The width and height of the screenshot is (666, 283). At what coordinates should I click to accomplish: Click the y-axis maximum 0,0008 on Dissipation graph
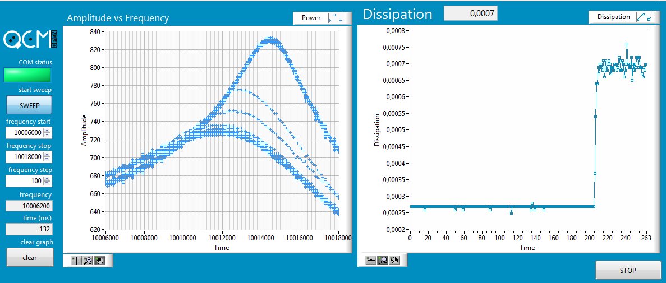(x=394, y=31)
